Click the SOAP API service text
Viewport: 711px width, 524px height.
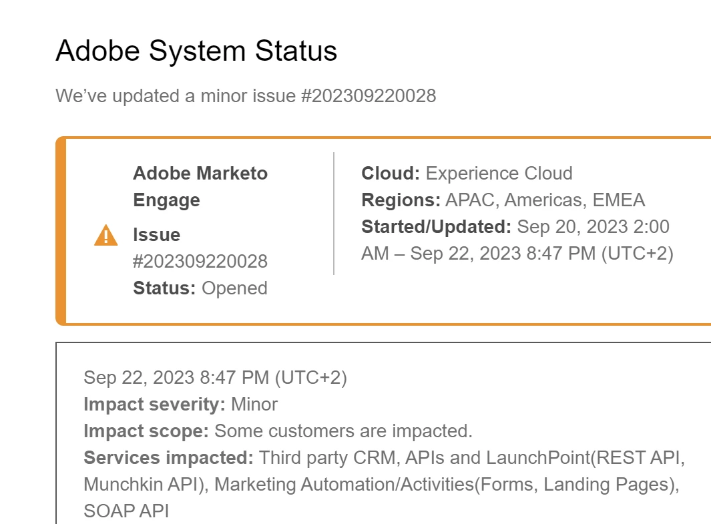126,511
